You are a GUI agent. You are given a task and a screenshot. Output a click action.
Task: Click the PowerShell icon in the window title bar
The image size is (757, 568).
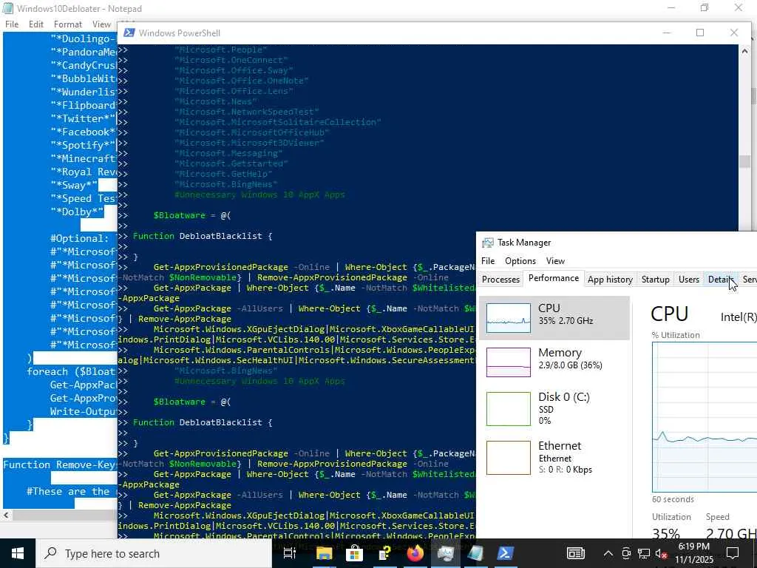click(129, 33)
